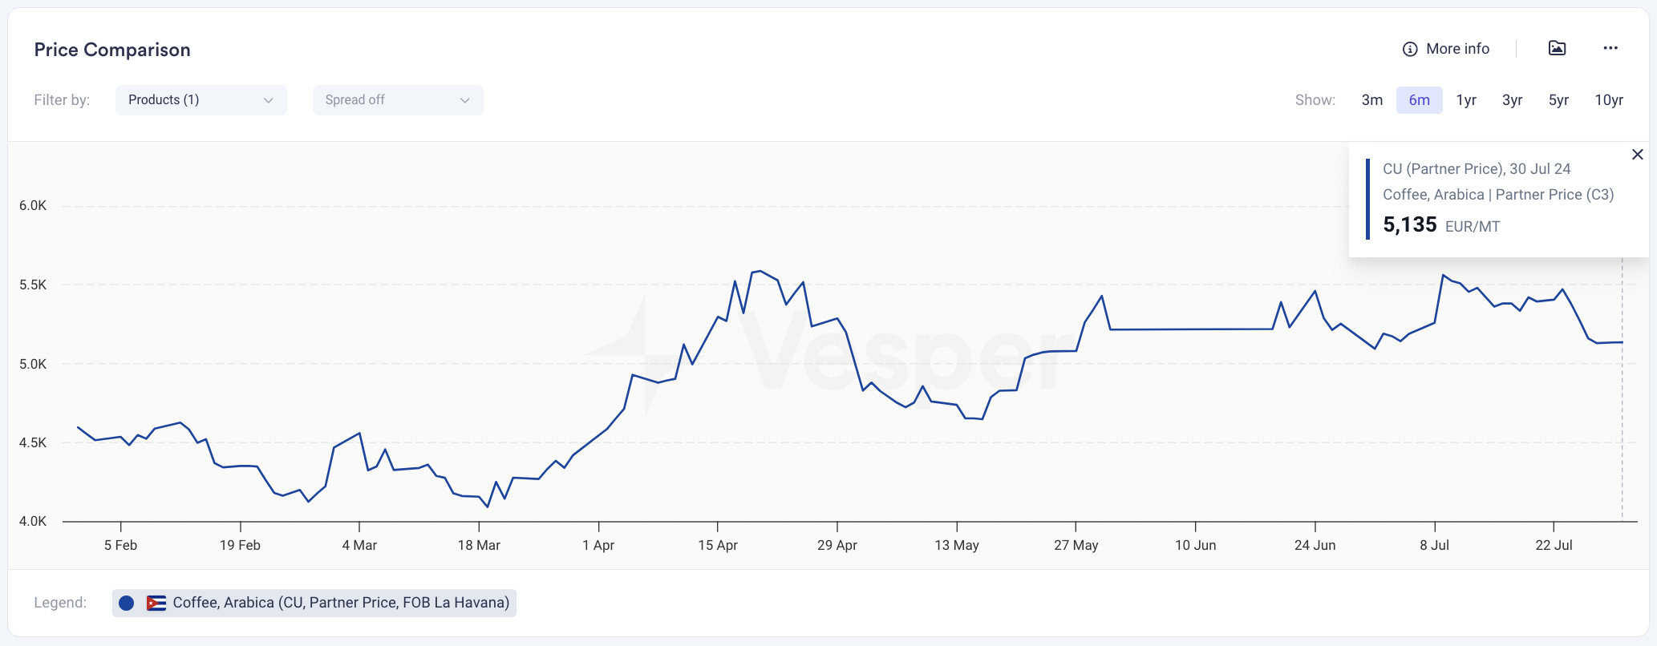Click the 10 Jun axis label
The width and height of the screenshot is (1657, 646).
point(1195,545)
